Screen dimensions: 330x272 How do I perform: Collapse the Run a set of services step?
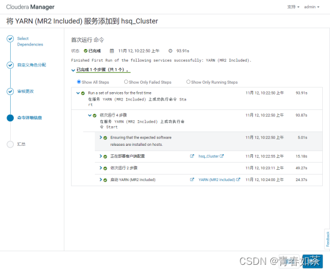tap(78, 93)
